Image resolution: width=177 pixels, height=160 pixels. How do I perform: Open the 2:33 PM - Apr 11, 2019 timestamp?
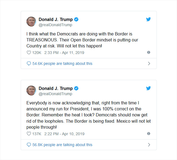pyautogui.click(x=64, y=53)
